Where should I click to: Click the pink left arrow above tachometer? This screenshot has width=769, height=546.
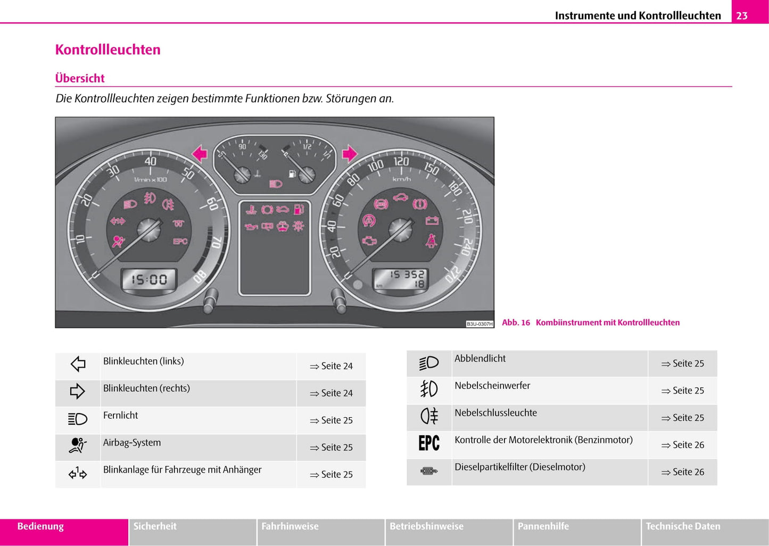point(200,154)
